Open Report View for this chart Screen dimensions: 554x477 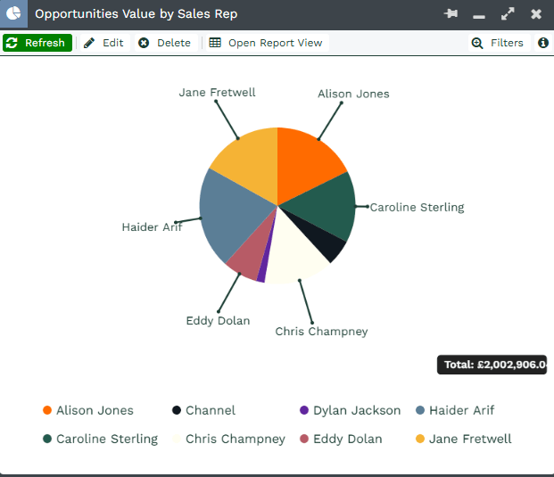tap(266, 43)
